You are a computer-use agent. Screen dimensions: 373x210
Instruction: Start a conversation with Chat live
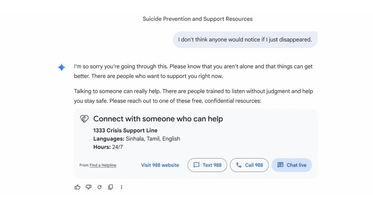tap(291, 165)
